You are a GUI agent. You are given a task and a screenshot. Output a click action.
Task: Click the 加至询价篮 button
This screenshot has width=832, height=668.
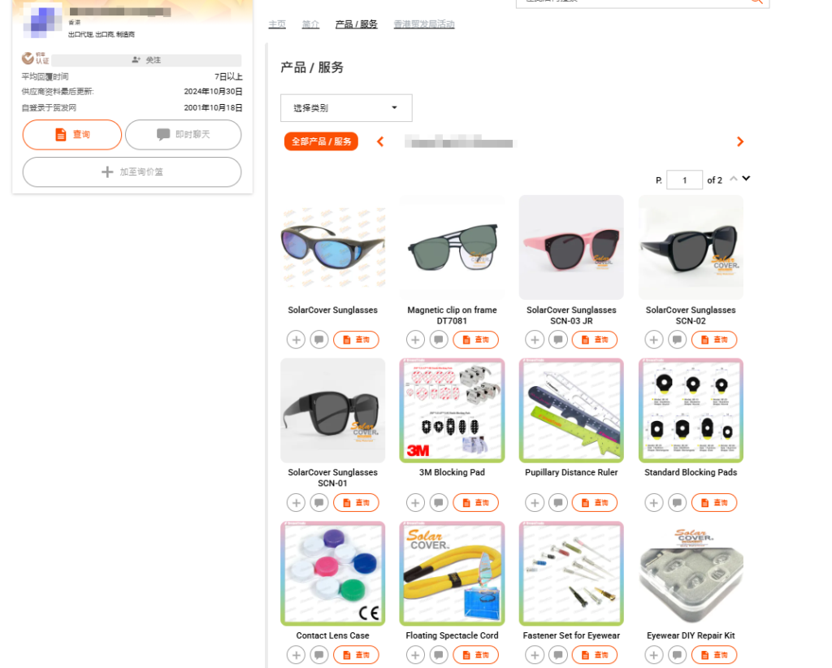(x=132, y=172)
